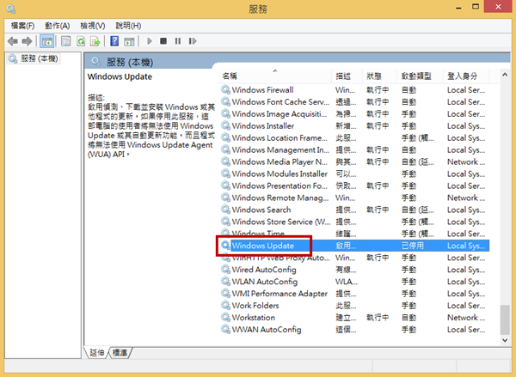Restart the service with the restart icon
516x377 pixels.
(193, 41)
